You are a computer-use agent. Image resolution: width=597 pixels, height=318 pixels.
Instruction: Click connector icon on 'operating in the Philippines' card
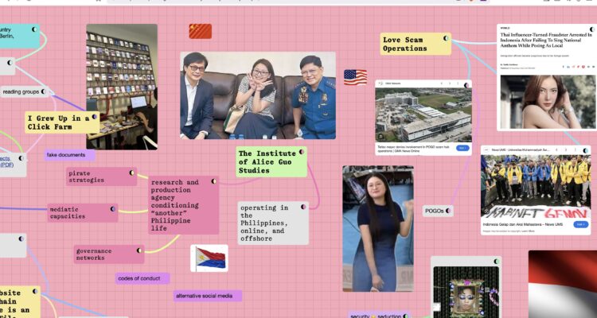click(x=303, y=207)
